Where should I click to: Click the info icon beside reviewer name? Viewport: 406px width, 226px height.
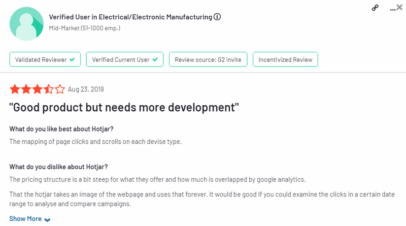[217, 17]
